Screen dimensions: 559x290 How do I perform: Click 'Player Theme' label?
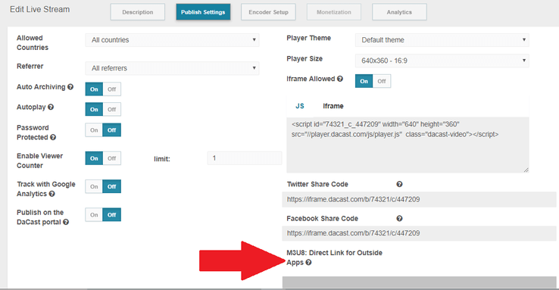[309, 38]
